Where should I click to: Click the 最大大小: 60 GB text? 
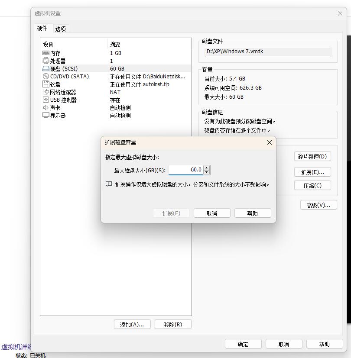point(224,97)
